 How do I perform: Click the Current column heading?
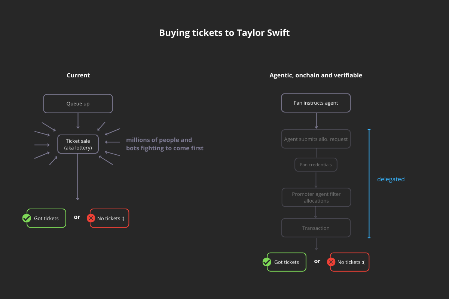tap(78, 75)
